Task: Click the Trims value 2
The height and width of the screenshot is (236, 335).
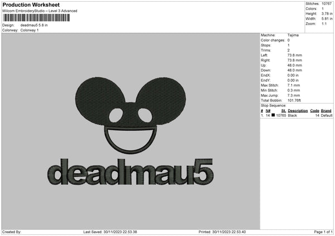Action: click(289, 50)
